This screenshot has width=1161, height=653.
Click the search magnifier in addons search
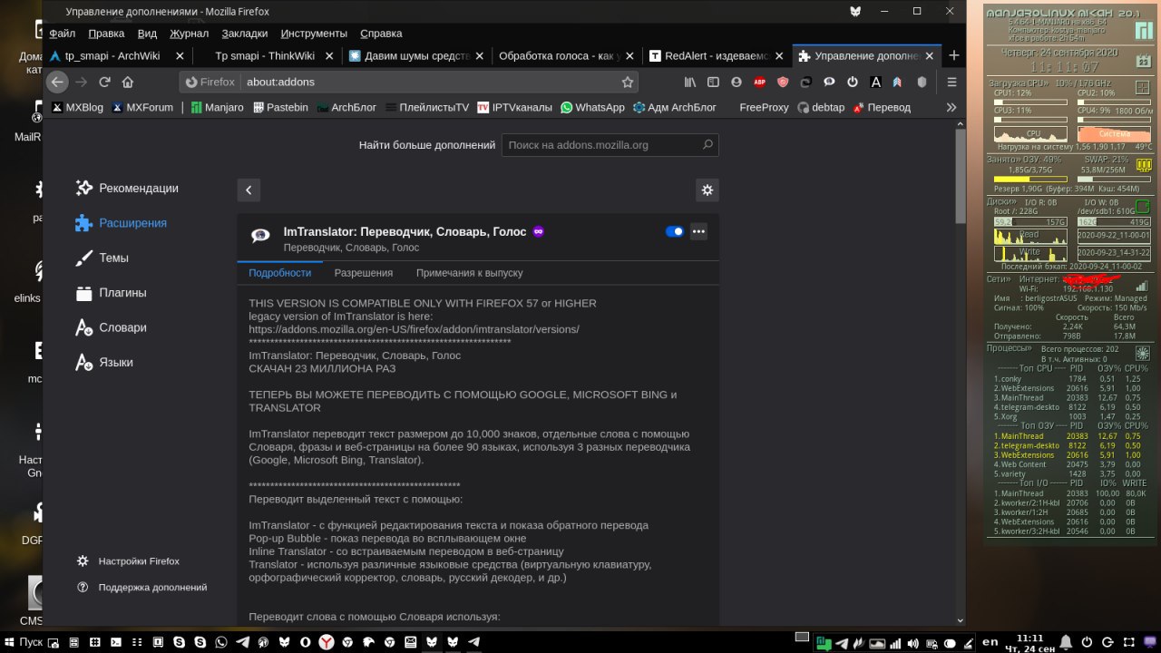(707, 145)
